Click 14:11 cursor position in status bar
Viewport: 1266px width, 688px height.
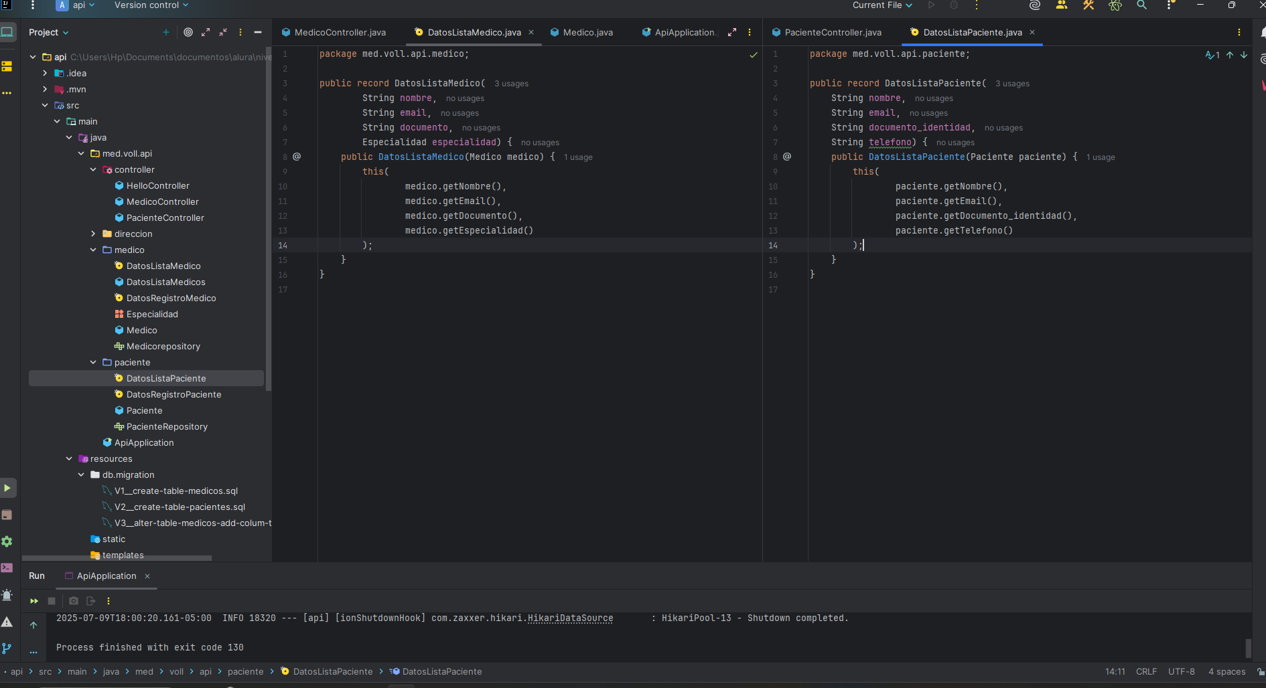[1115, 671]
